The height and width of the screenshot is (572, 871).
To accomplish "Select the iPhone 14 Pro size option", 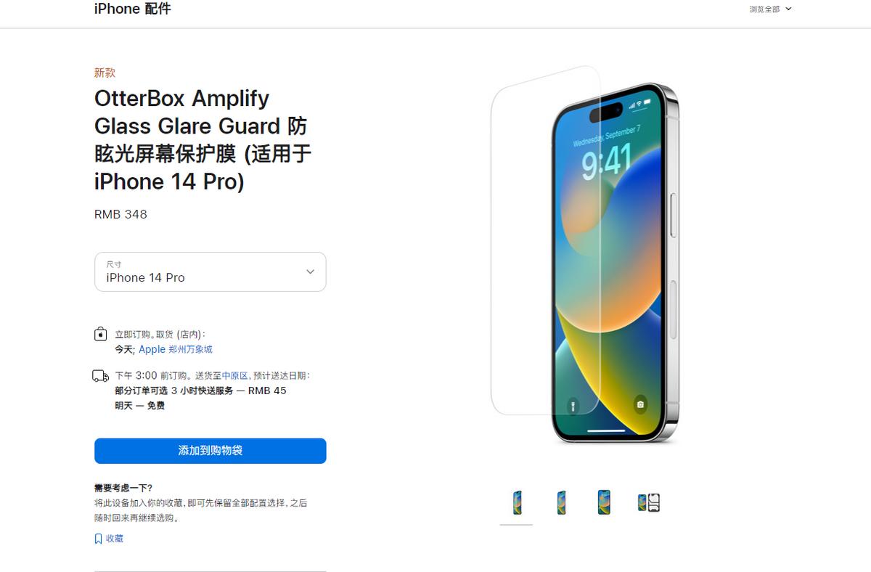I will tap(145, 277).
